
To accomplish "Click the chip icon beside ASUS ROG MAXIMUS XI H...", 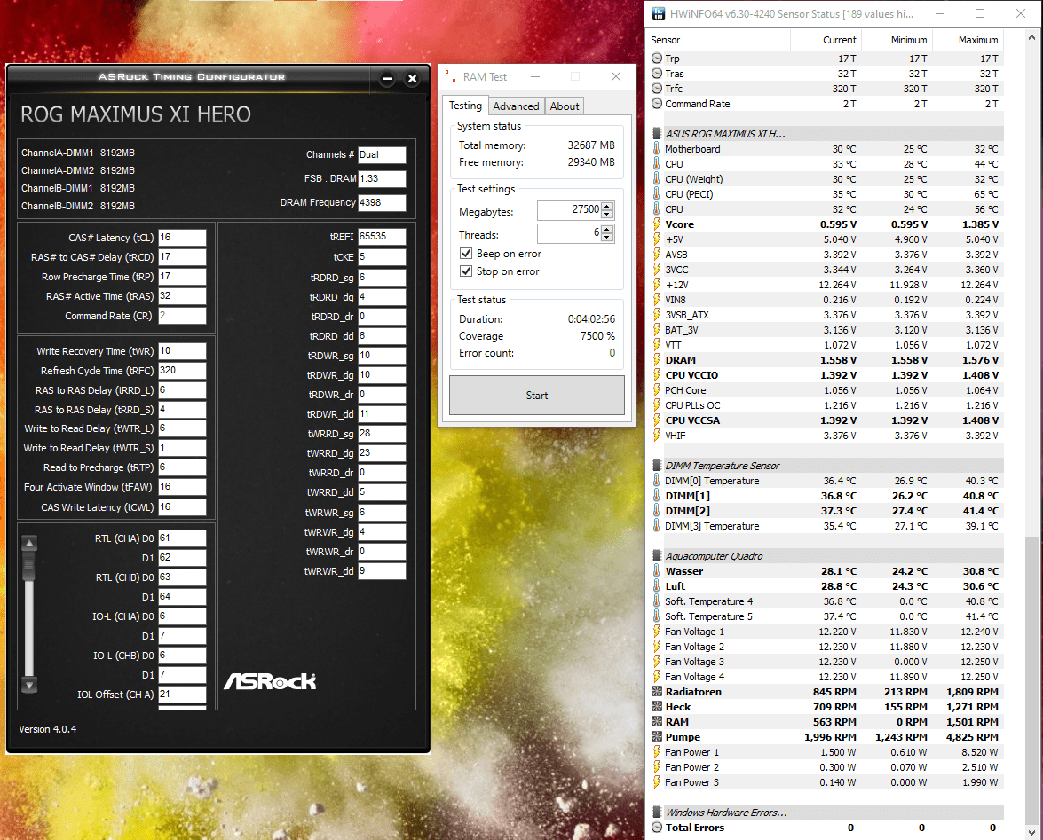I will tap(657, 134).
